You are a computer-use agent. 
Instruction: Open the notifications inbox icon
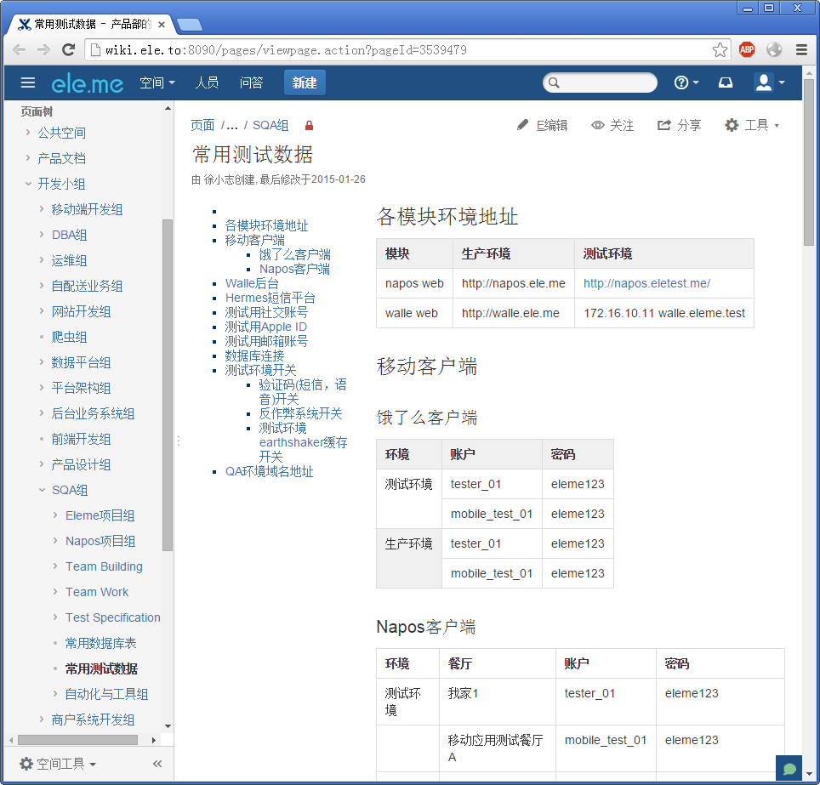(x=726, y=82)
